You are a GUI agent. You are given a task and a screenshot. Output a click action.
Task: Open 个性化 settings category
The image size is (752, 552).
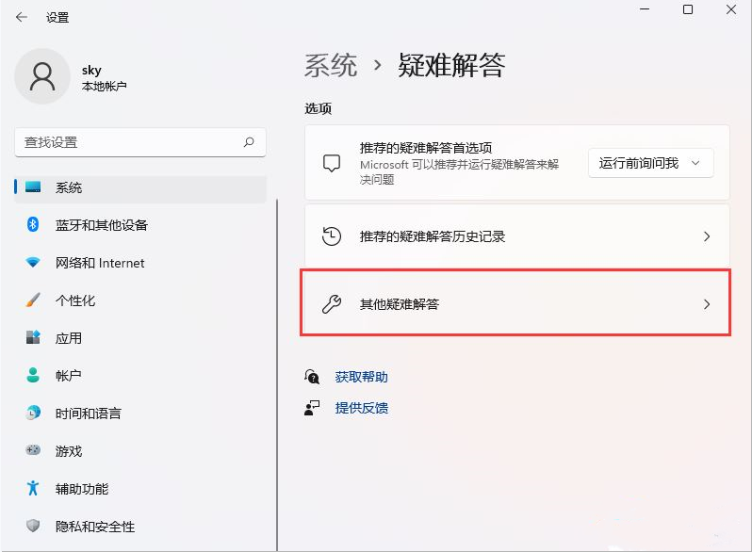tap(140, 300)
